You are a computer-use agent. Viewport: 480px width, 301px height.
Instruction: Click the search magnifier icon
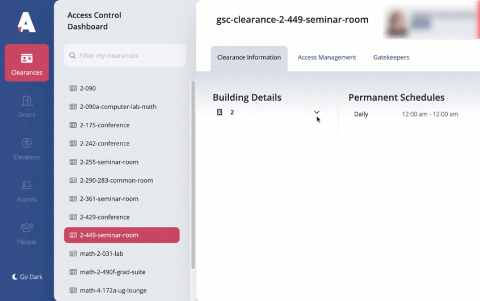pyautogui.click(x=72, y=55)
